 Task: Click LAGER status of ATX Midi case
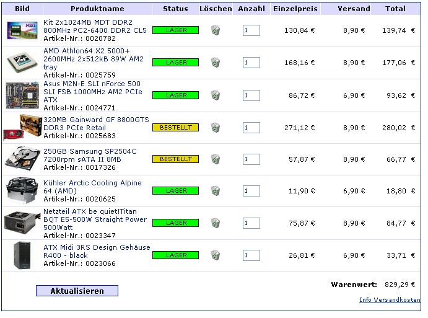(175, 255)
